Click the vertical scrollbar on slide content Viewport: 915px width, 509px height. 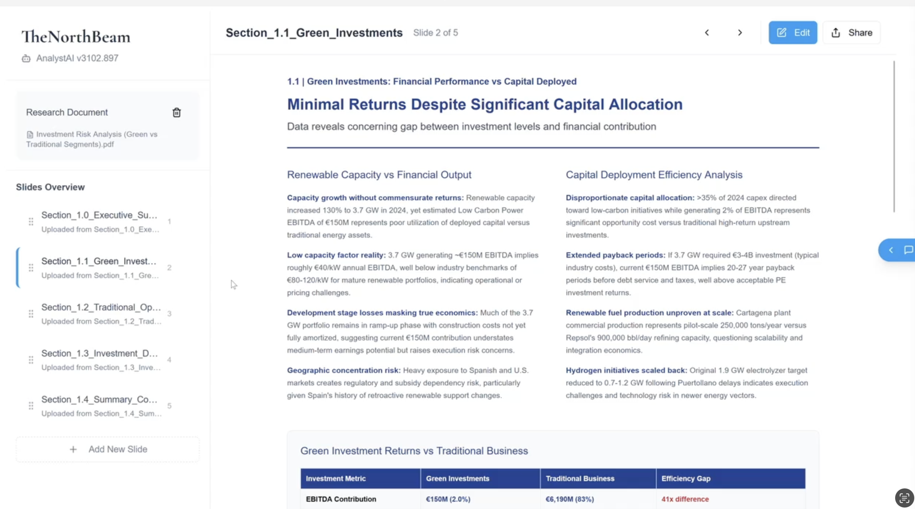coord(894,137)
